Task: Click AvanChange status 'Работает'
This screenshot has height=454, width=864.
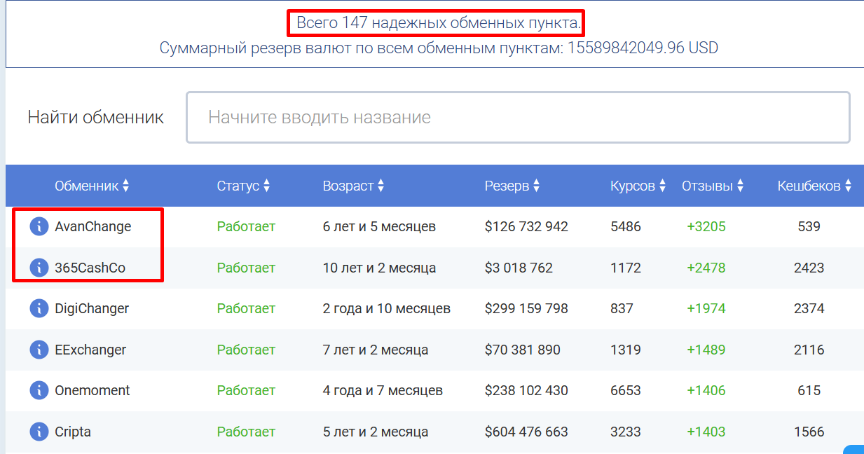Action: click(x=246, y=226)
